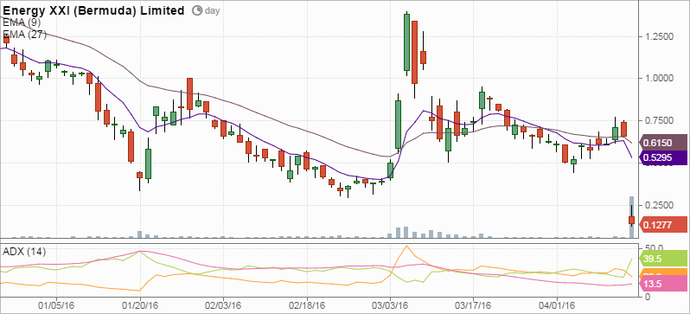Screen dimensions: 690x314
Task: Click the ADX (14) indicator label
Action: click(x=24, y=252)
